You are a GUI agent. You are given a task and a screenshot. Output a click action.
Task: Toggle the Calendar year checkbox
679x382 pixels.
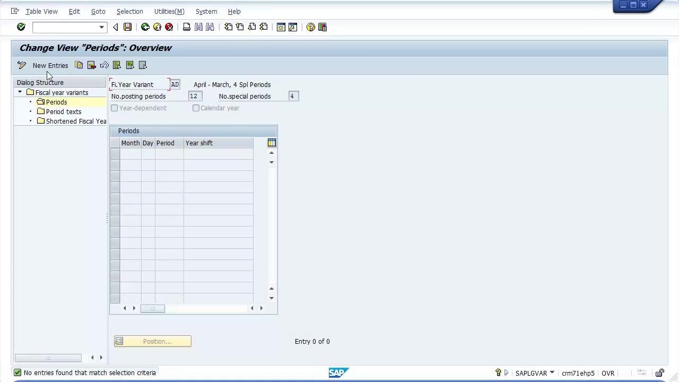[x=196, y=108]
